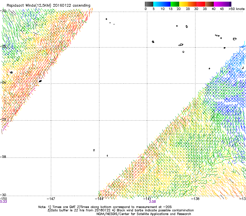Screen dimensions: 246x216
Task: Select the cyan 5-10 knots legend swatch
Action: point(158,4)
